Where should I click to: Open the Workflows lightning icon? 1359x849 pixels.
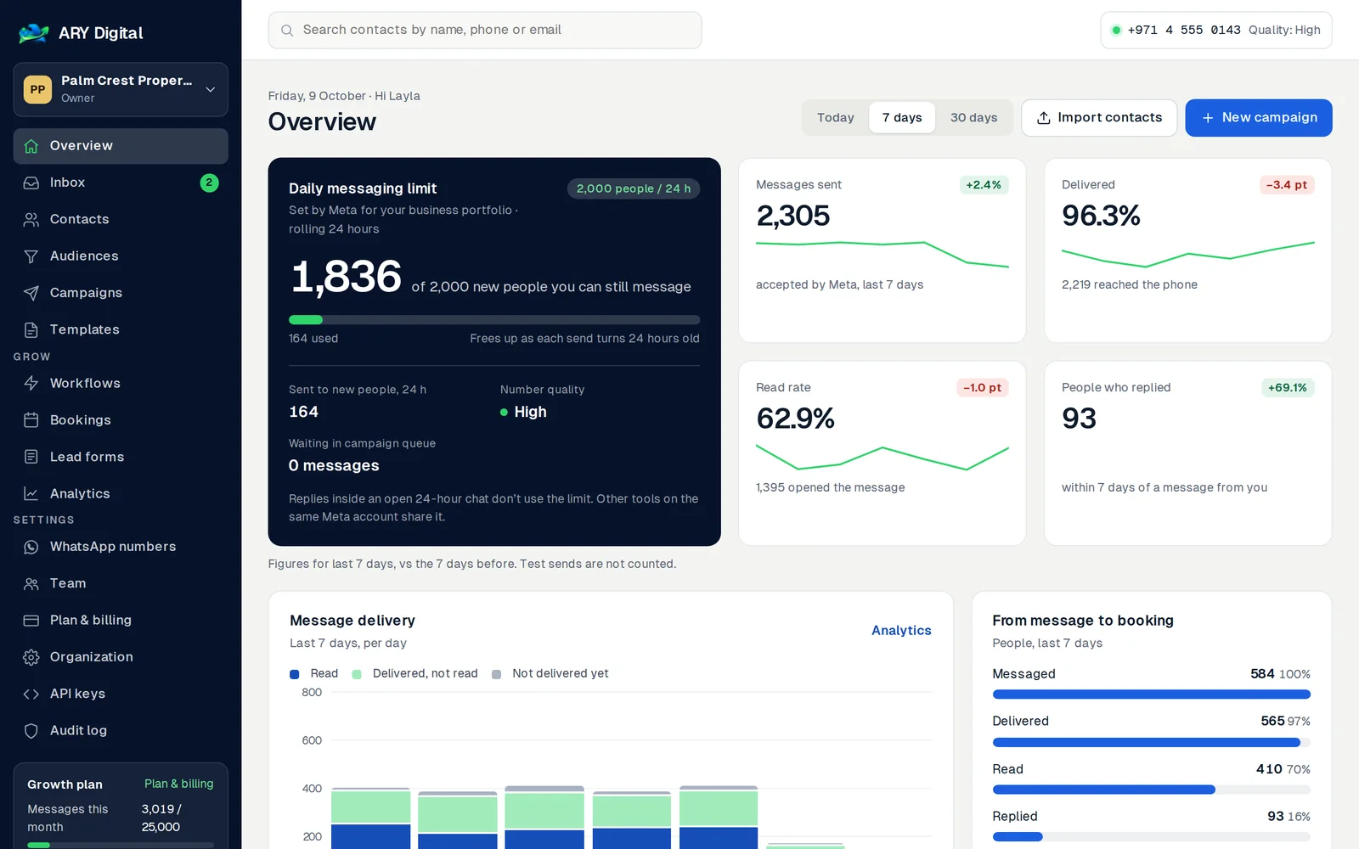coord(31,383)
